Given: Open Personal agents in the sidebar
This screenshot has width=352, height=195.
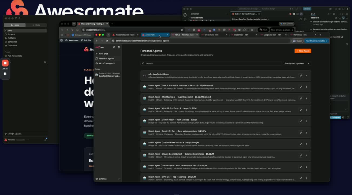Looking at the screenshot, I should tap(108, 58).
